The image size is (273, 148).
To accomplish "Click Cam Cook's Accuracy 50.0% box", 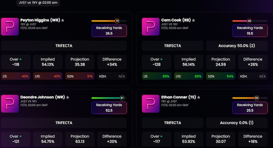I will point(236,46).
